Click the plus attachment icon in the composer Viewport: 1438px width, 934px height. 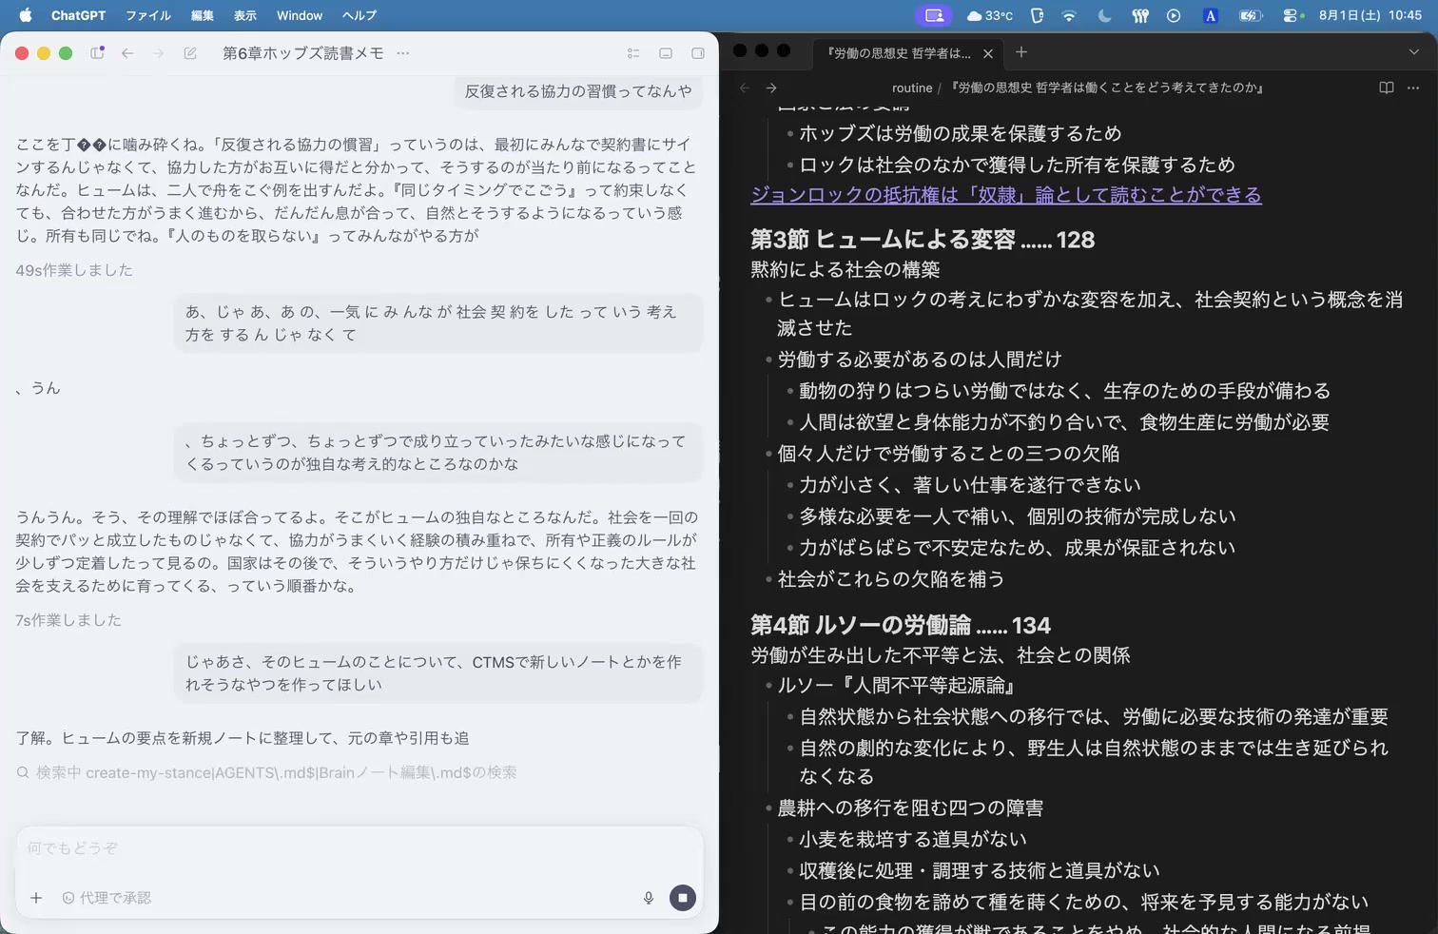coord(36,898)
